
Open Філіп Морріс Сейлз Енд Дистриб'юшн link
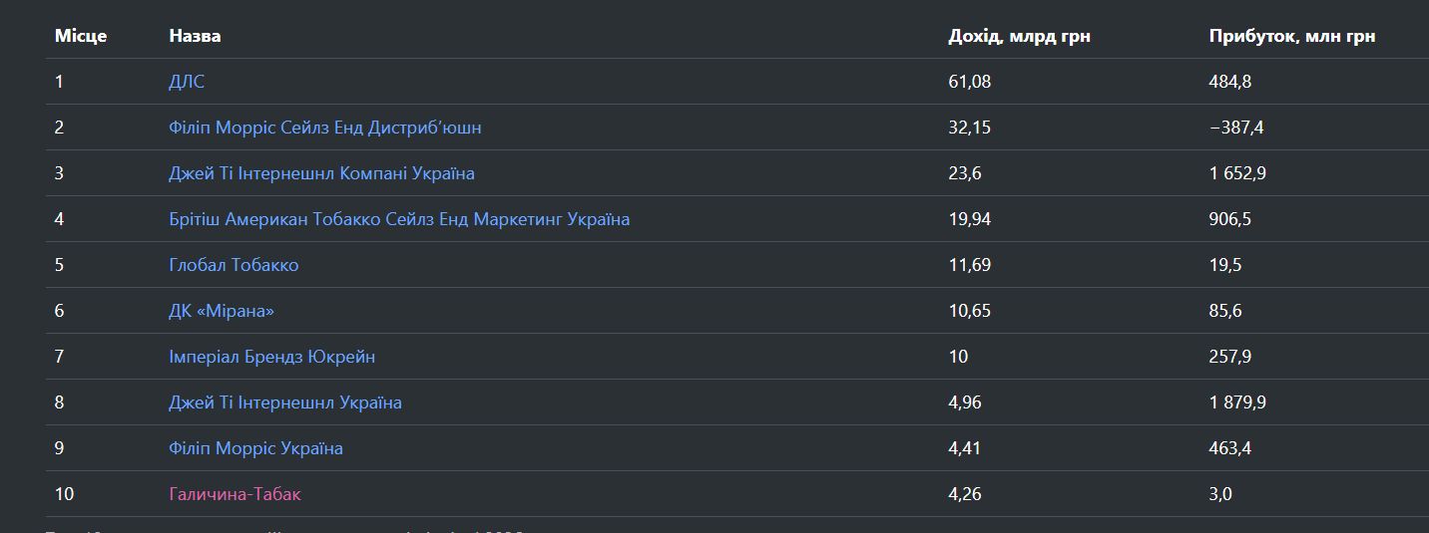pos(325,128)
